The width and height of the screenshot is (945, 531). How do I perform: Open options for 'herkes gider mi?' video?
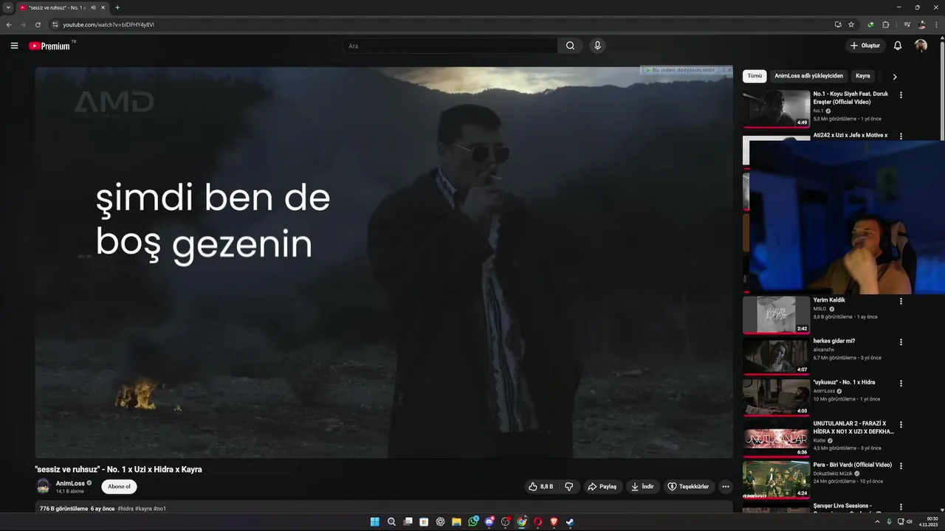point(901,342)
